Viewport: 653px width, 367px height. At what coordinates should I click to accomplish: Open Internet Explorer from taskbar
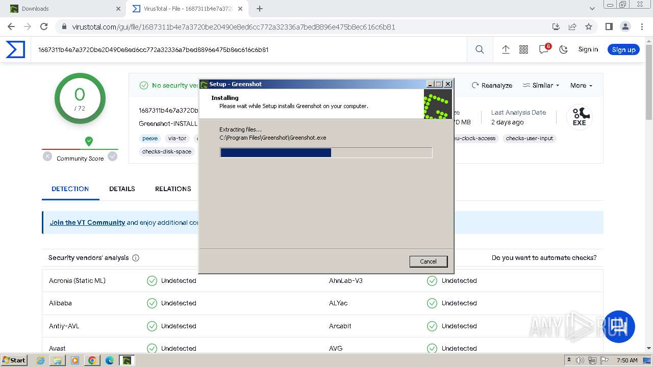pos(40,360)
